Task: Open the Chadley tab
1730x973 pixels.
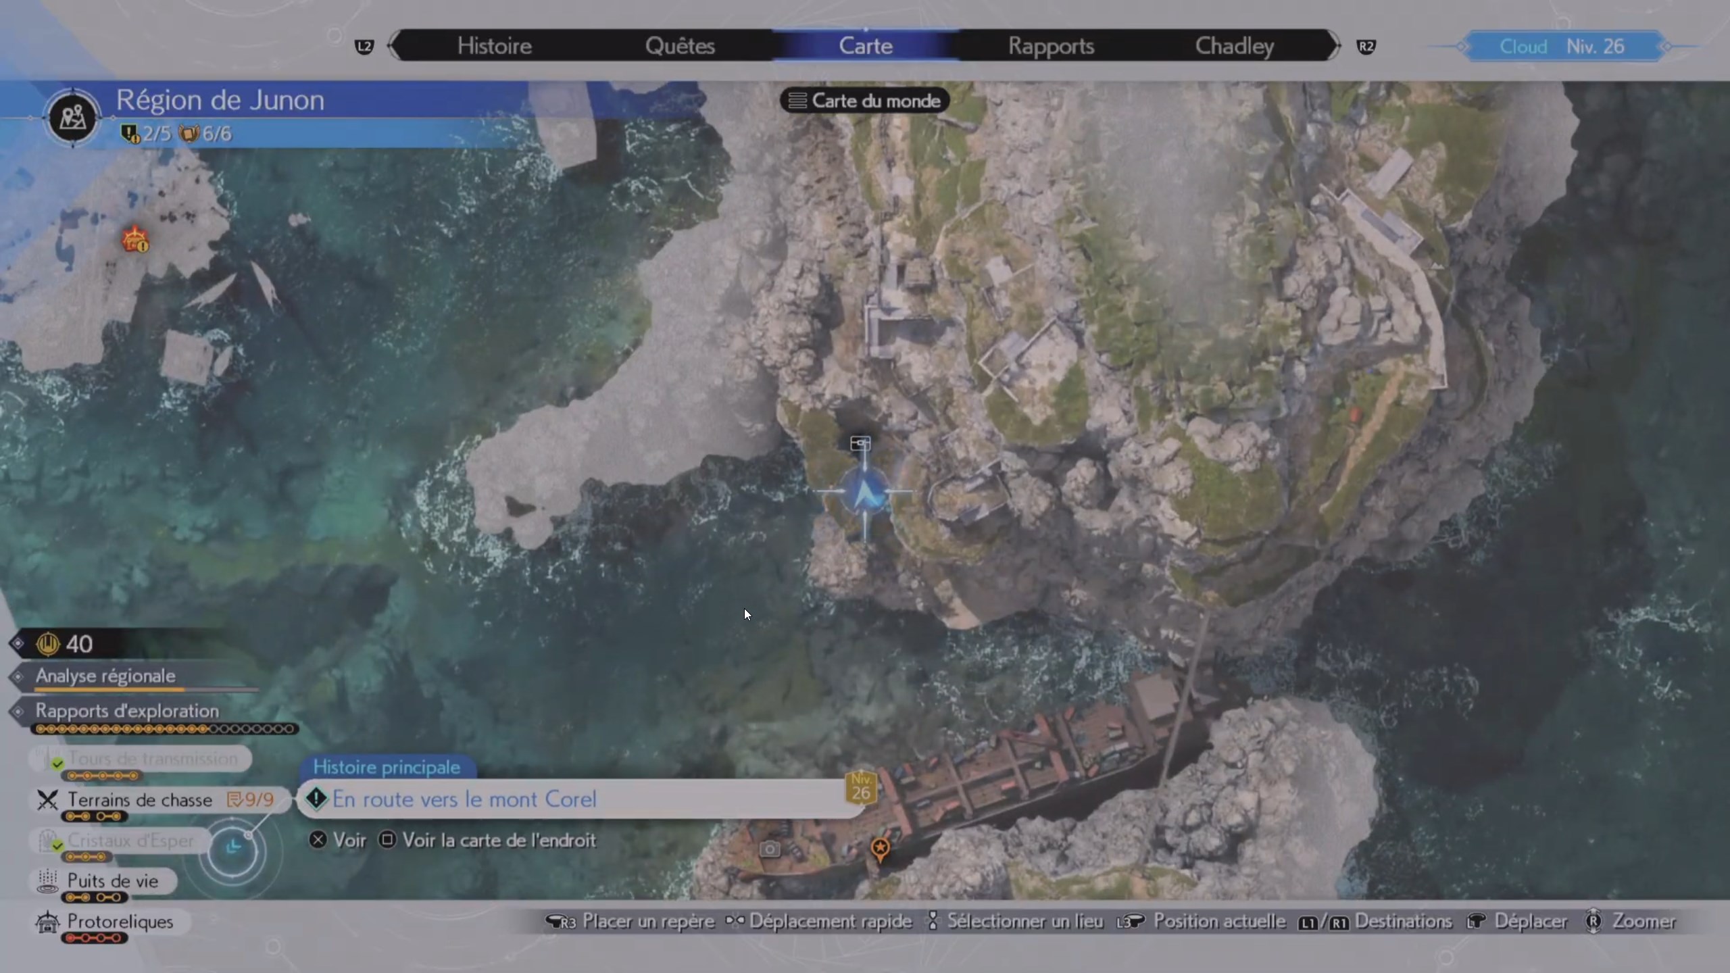Action: [x=1234, y=46]
